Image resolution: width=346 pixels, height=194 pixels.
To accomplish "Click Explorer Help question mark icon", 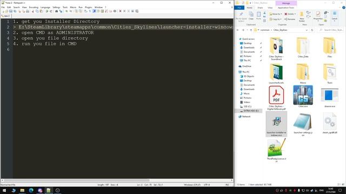I will click(x=344, y=8).
